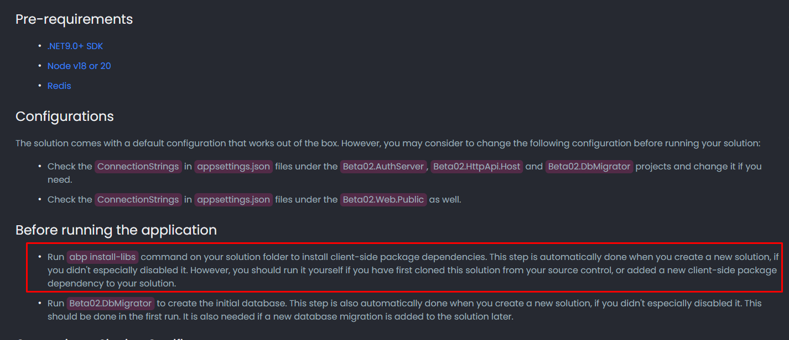This screenshot has width=789, height=340.
Task: Click the Before running the application heading
Action: [116, 230]
